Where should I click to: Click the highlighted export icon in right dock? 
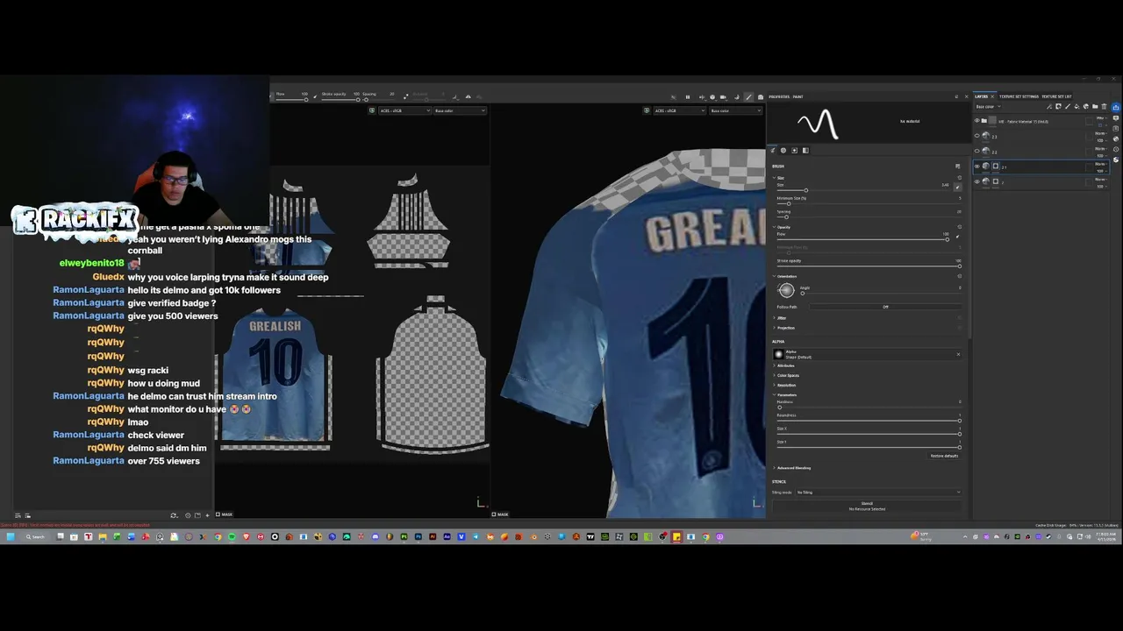click(1116, 107)
